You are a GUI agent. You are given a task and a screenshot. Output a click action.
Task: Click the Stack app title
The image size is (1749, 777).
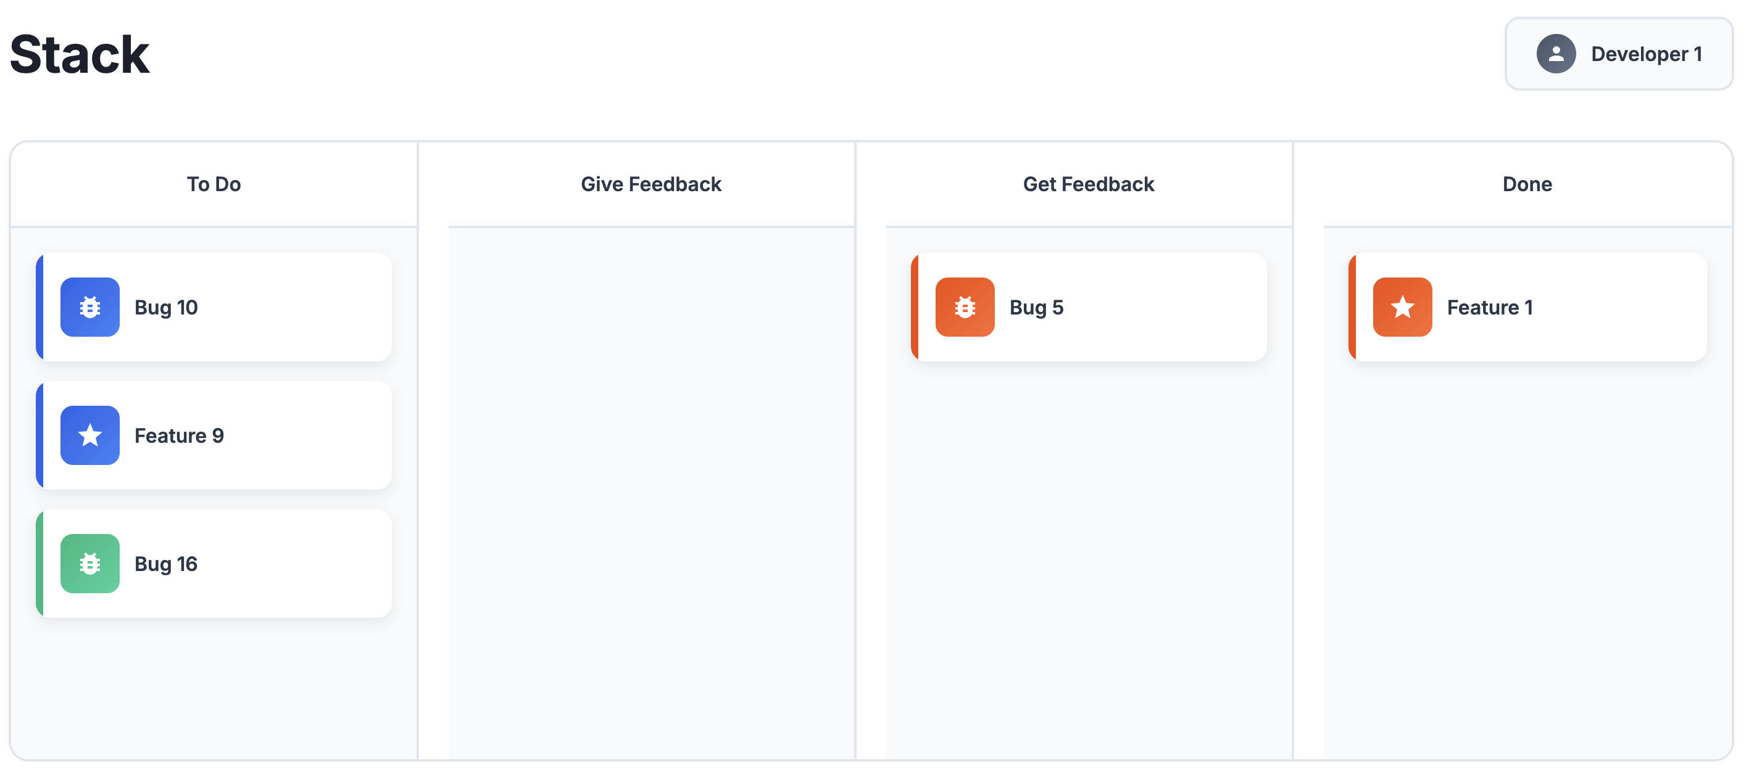[x=80, y=54]
